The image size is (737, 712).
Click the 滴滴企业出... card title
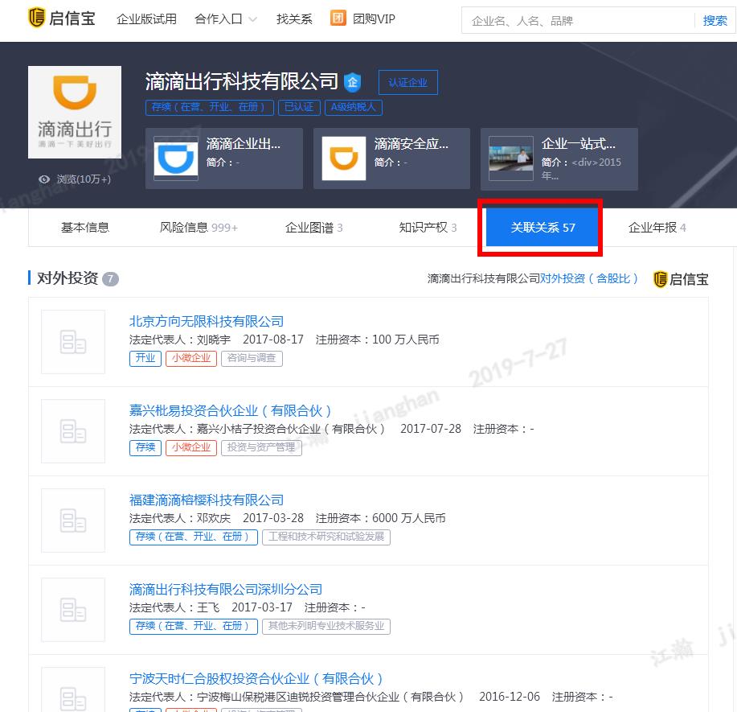coord(243,143)
